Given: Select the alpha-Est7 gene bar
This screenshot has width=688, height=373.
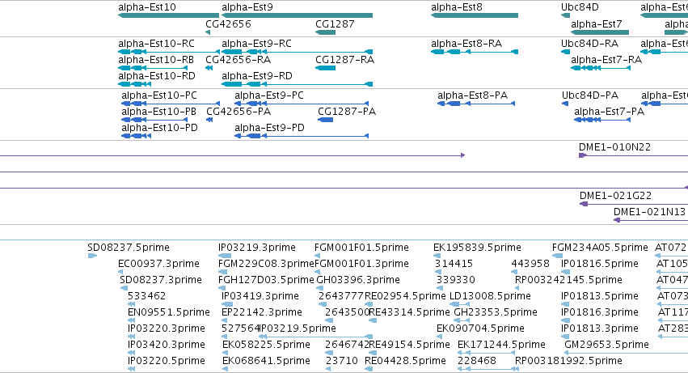Looking at the screenshot, I should [x=600, y=32].
